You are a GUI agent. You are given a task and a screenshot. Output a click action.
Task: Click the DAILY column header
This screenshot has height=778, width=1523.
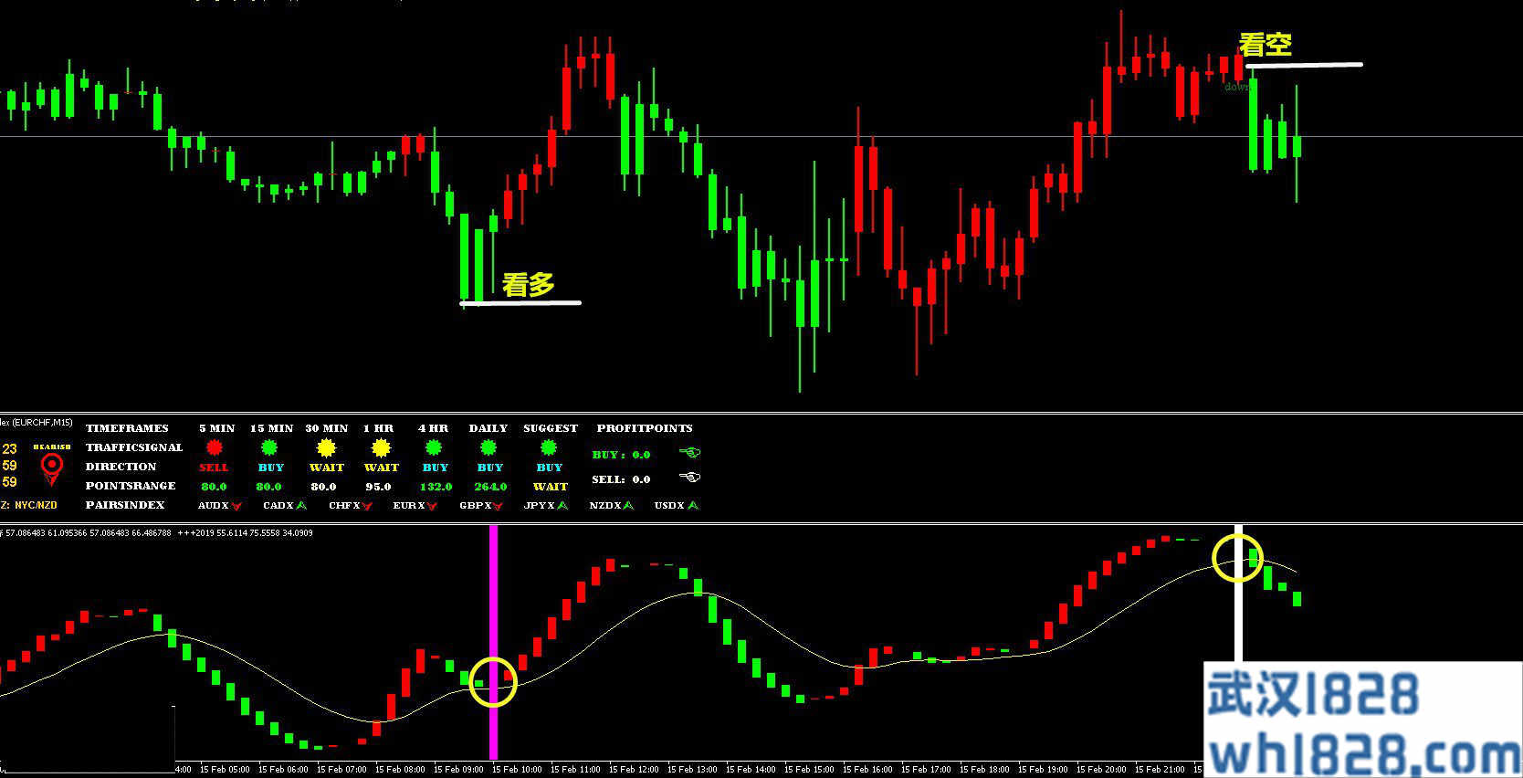coord(488,428)
